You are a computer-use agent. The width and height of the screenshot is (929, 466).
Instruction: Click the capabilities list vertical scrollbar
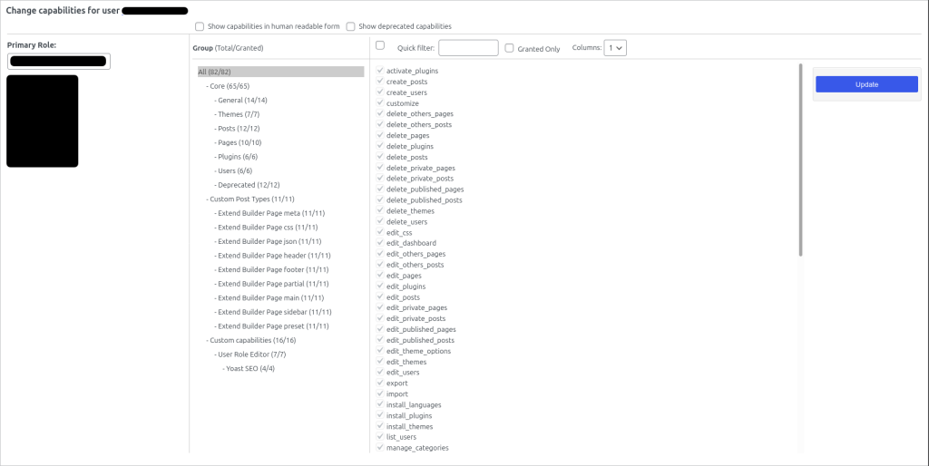point(800,159)
